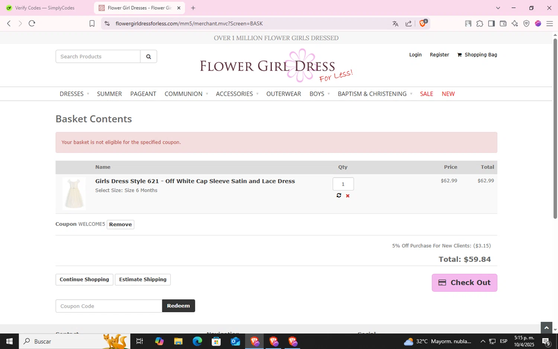Toggle the browser sidebar panel icon
This screenshot has height=349, width=558.
click(x=491, y=23)
